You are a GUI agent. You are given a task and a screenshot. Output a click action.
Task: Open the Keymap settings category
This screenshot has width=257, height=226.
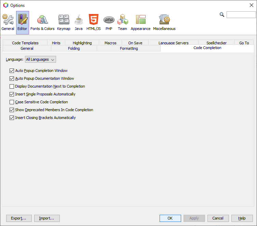pyautogui.click(x=64, y=23)
